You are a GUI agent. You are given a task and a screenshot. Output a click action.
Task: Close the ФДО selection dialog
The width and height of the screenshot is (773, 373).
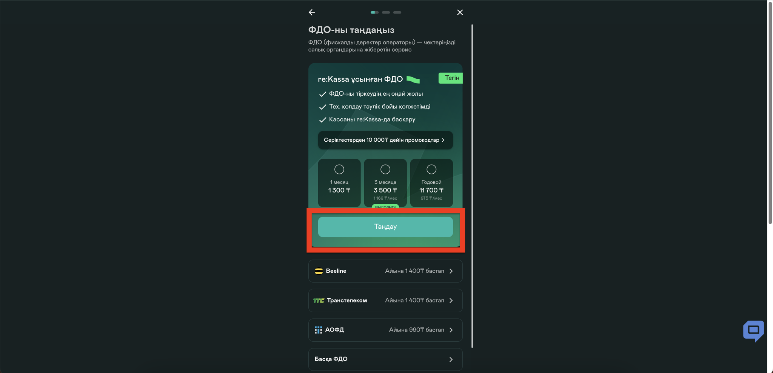coord(460,12)
